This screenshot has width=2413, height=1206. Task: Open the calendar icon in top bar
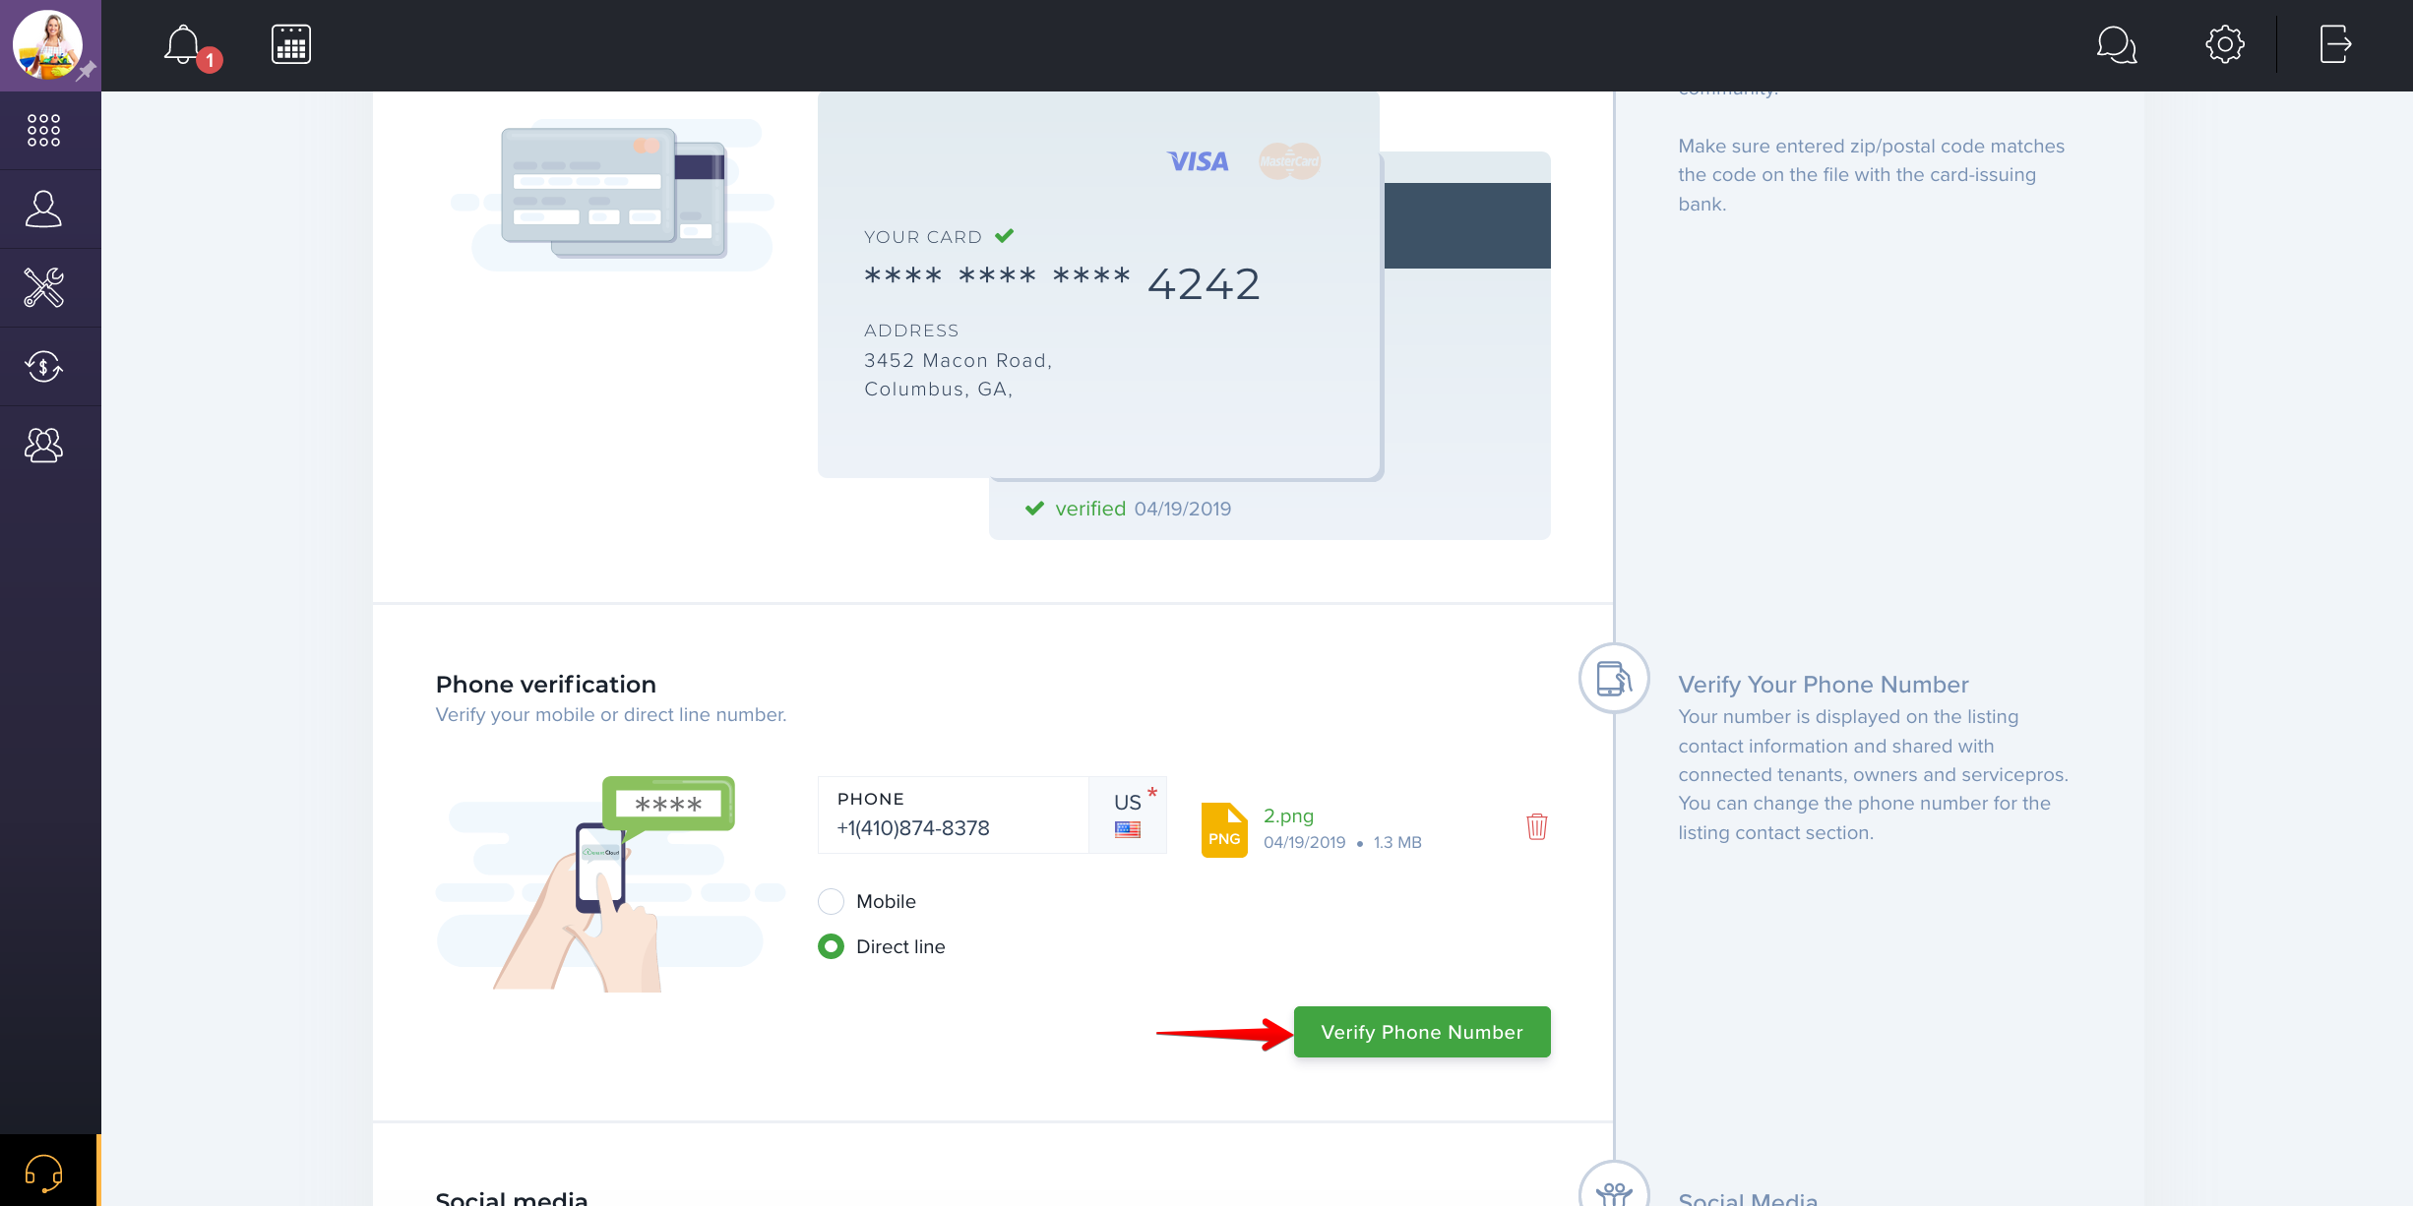(291, 44)
